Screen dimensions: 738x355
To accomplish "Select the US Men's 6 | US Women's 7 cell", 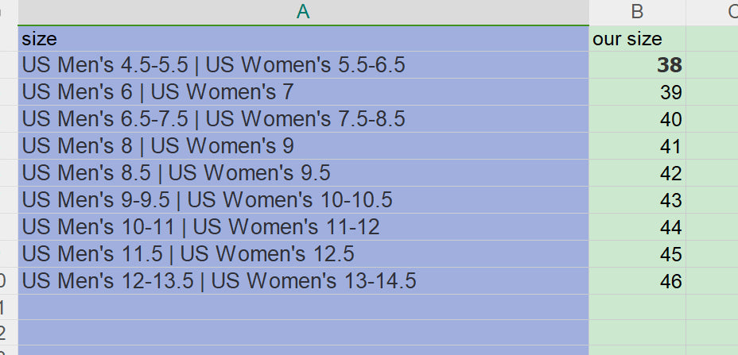I will 302,92.
